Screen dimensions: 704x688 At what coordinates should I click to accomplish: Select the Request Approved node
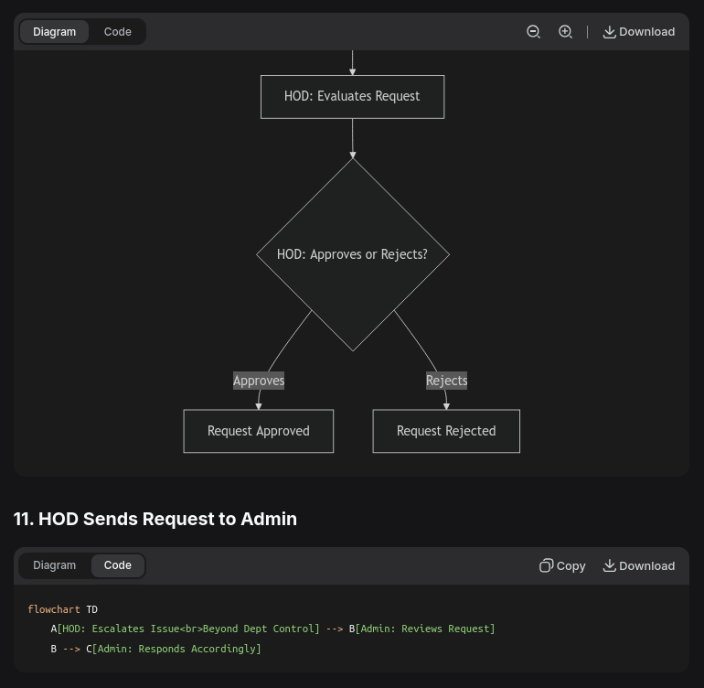(259, 431)
